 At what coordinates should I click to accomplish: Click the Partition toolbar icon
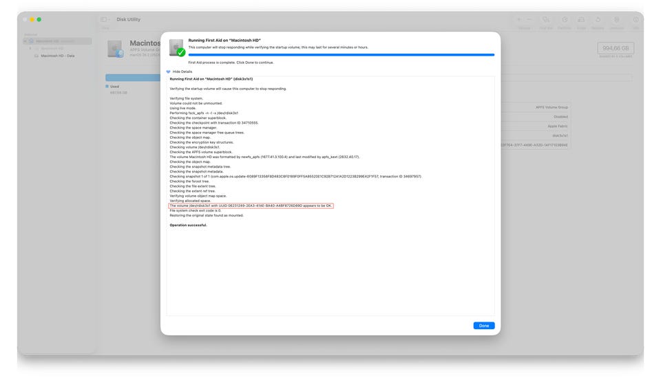tap(565, 19)
